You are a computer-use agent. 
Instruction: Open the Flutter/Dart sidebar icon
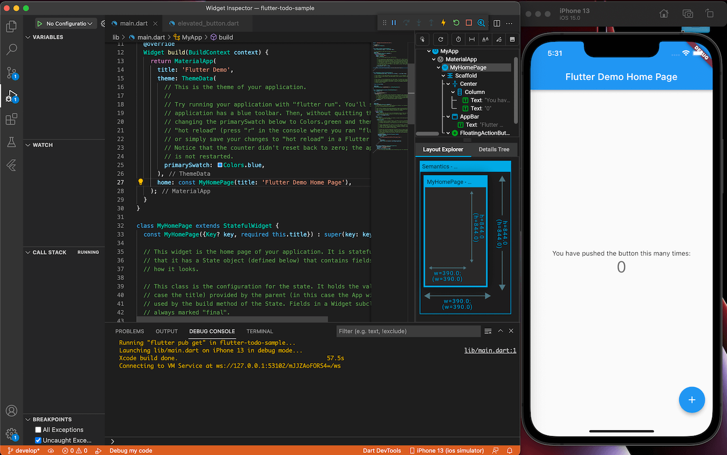11,165
